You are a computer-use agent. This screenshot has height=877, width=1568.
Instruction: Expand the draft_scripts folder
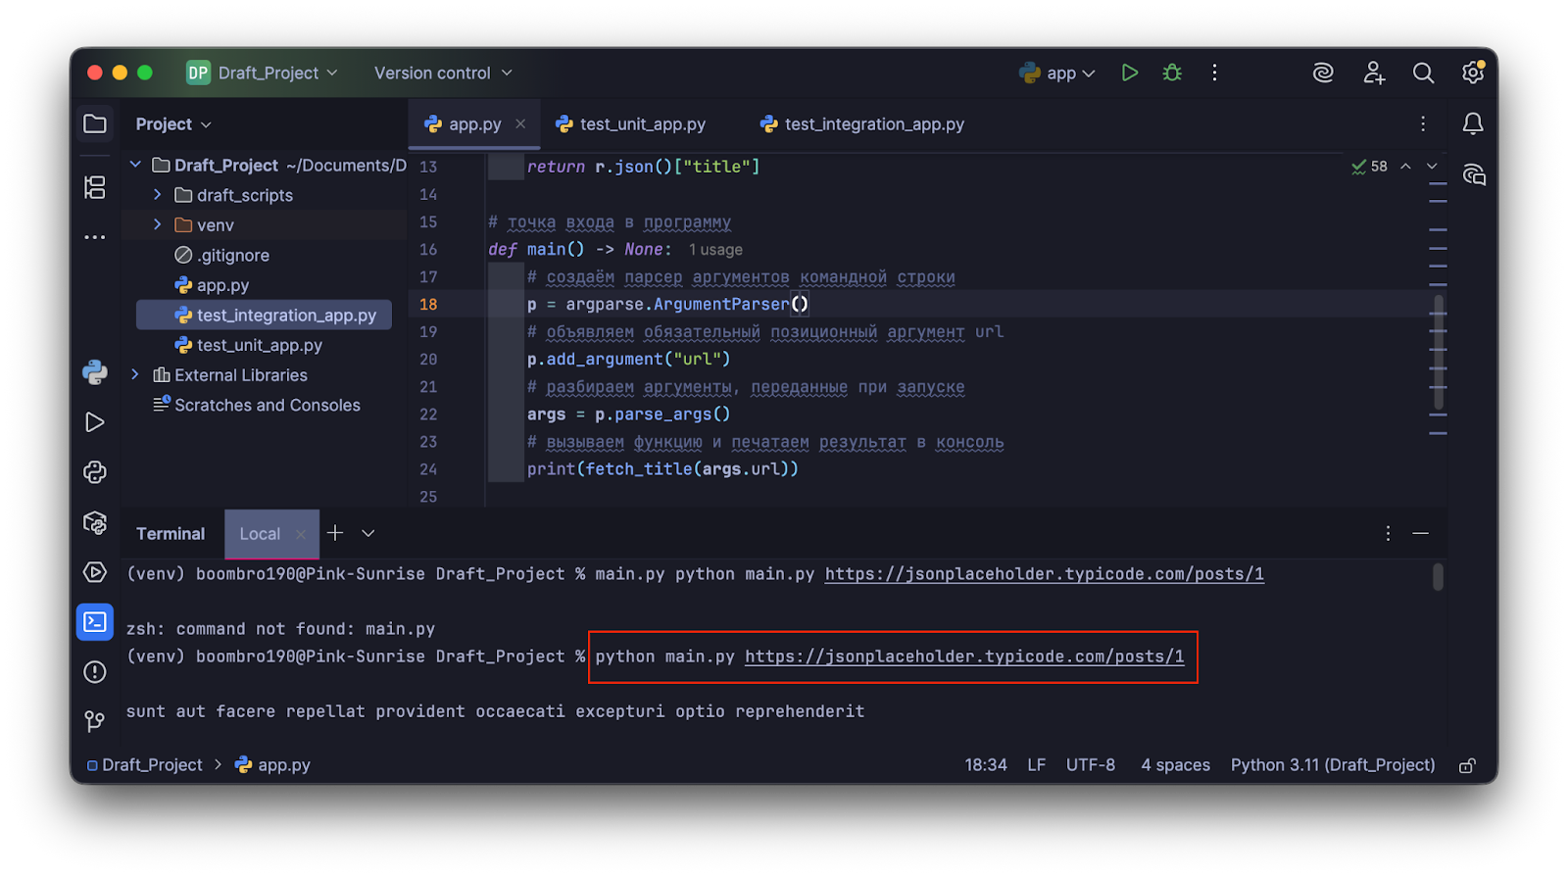coord(158,195)
